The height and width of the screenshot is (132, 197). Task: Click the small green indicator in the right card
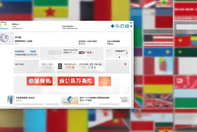[127, 53]
